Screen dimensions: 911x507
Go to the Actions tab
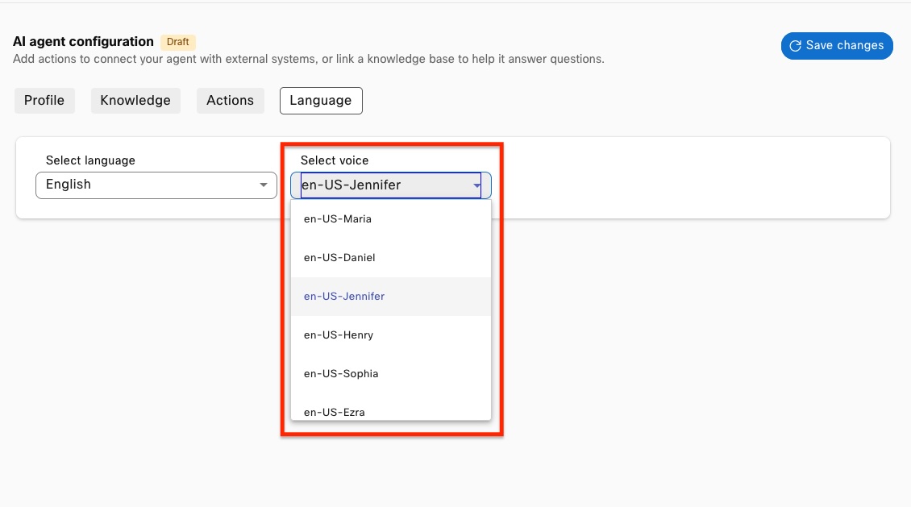point(230,101)
